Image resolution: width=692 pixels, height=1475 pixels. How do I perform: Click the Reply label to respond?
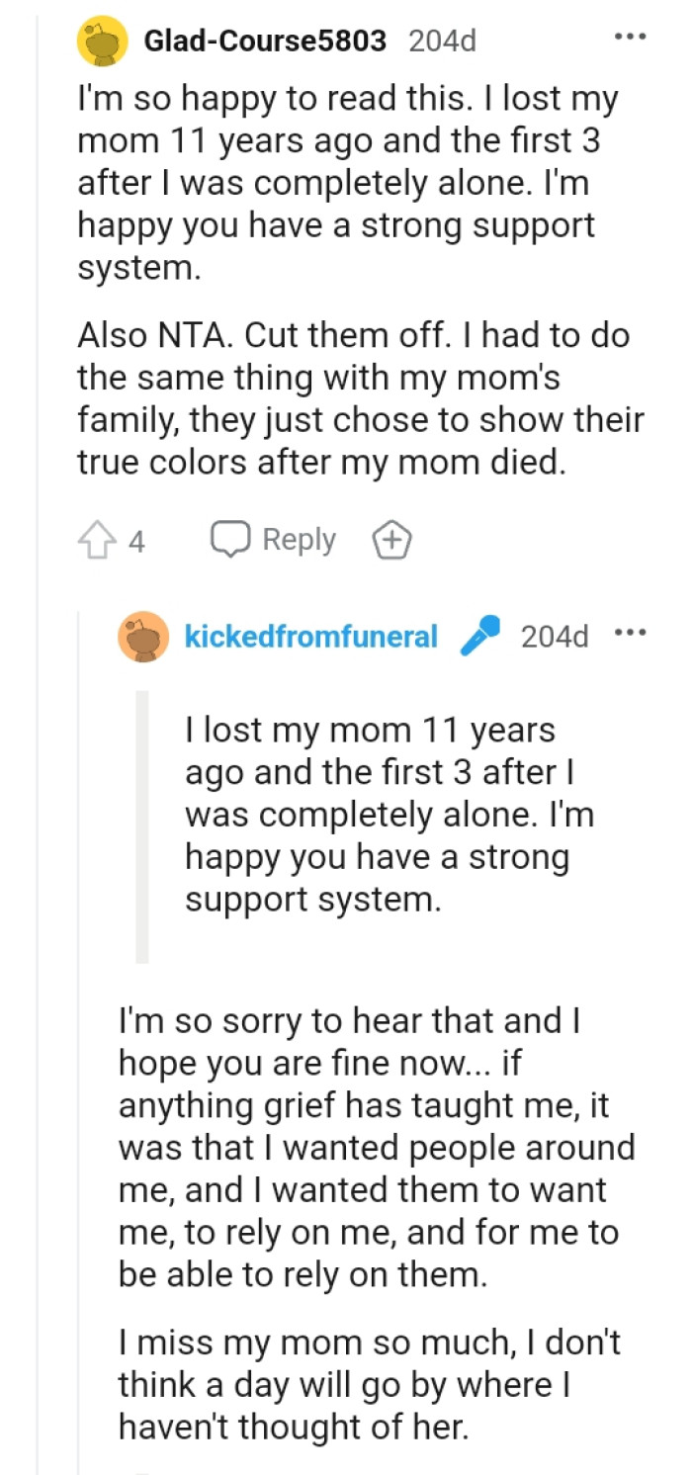click(297, 539)
